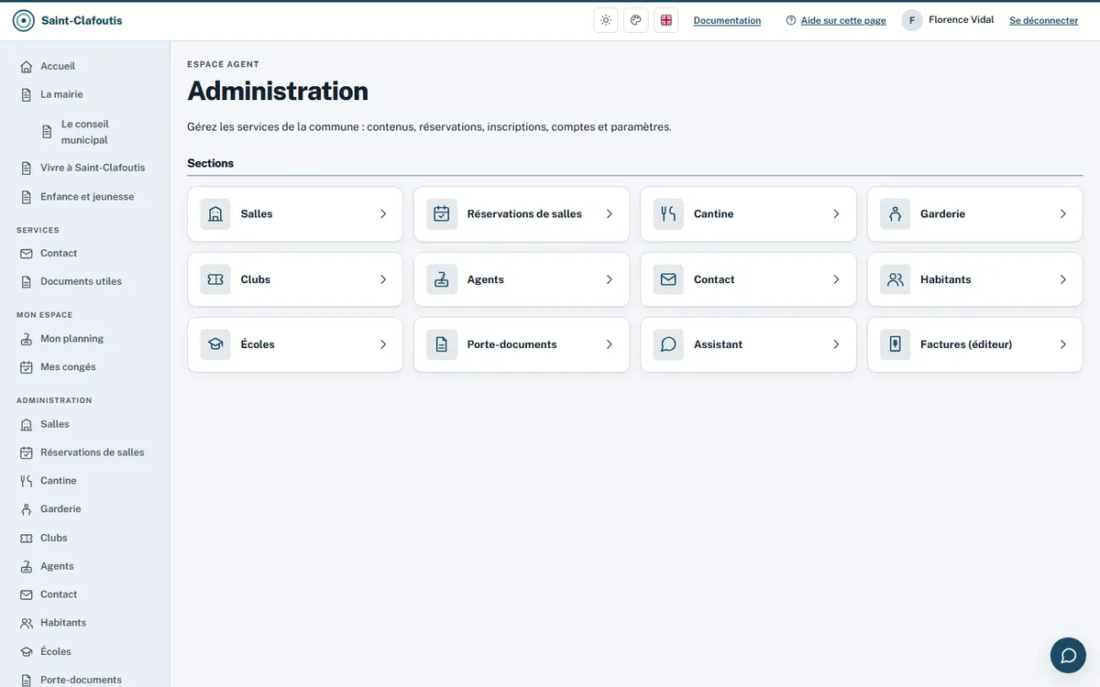The image size is (1100, 687).
Task: Click the chevron on 'Réservations de salles' card
Action: (x=610, y=214)
